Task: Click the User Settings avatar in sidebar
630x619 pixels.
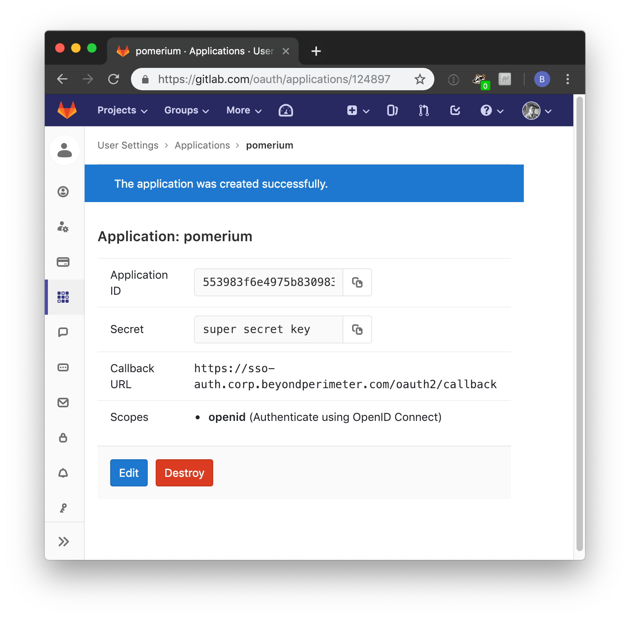Action: 65,150
